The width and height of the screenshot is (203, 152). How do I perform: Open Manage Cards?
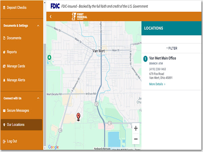(14, 66)
